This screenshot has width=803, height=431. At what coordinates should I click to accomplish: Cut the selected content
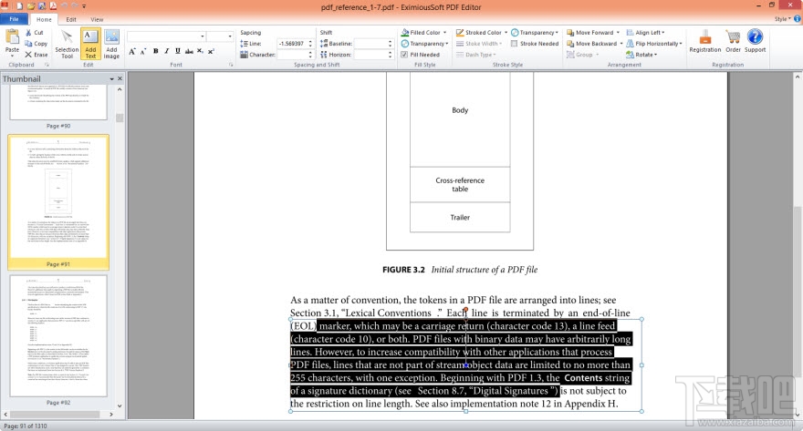(x=35, y=32)
